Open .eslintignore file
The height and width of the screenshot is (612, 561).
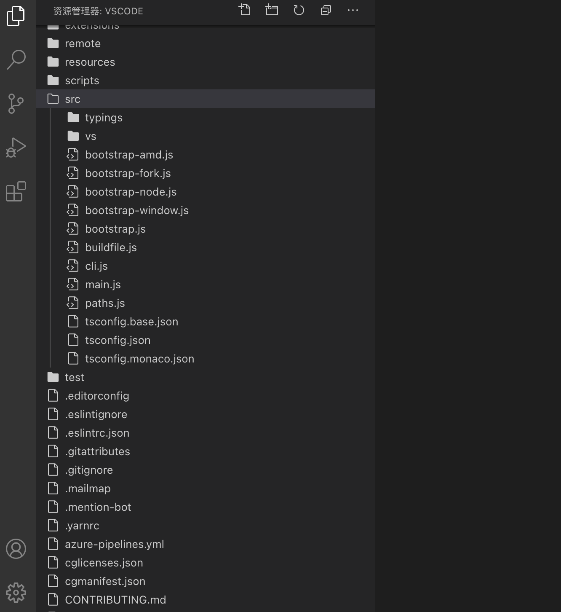[x=206, y=414]
